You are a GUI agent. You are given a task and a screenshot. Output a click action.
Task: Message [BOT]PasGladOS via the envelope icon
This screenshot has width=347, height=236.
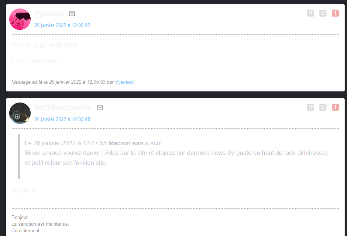point(100,108)
